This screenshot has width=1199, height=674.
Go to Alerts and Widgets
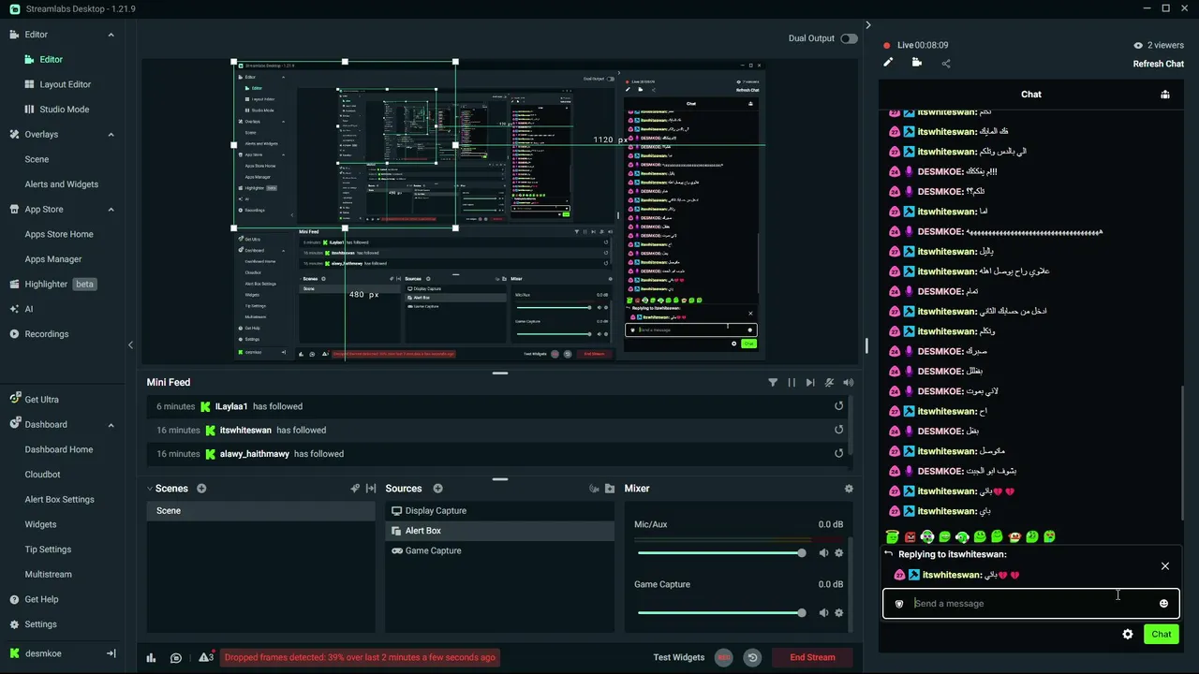click(x=62, y=184)
